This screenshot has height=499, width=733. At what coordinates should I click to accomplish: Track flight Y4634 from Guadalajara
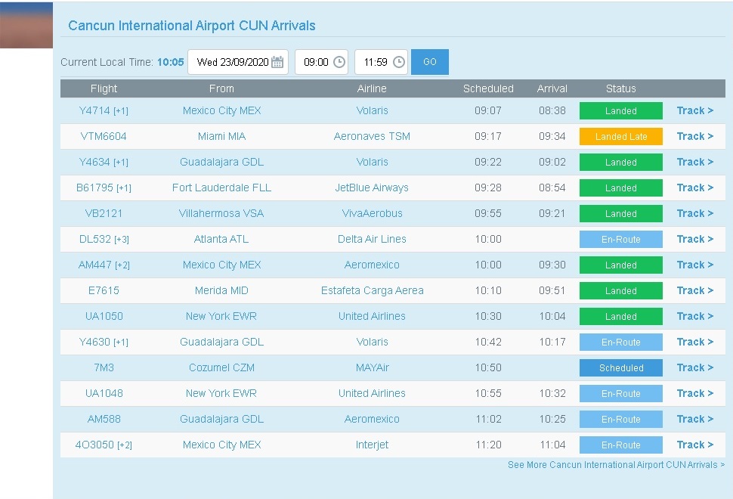tap(695, 162)
